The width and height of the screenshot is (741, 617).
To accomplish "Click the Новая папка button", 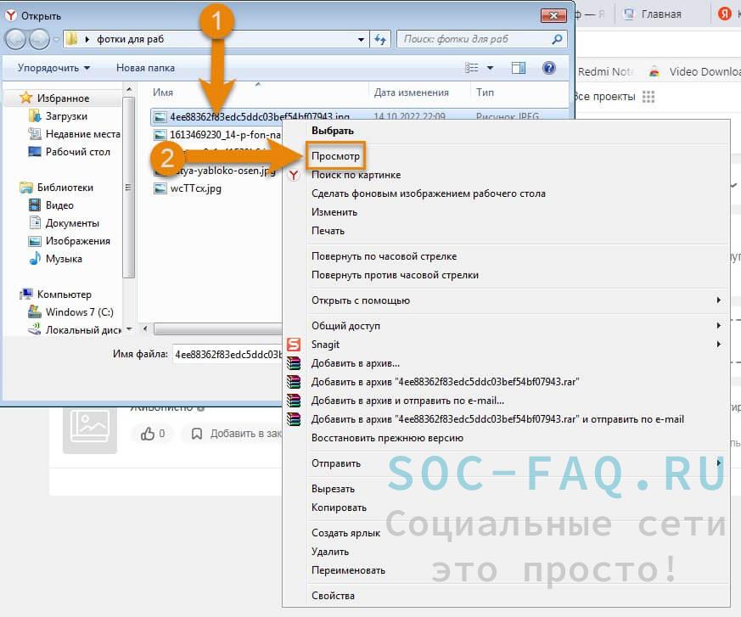I will (x=145, y=68).
